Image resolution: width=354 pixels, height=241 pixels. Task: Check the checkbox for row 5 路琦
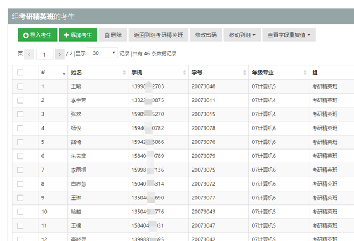[20, 142]
